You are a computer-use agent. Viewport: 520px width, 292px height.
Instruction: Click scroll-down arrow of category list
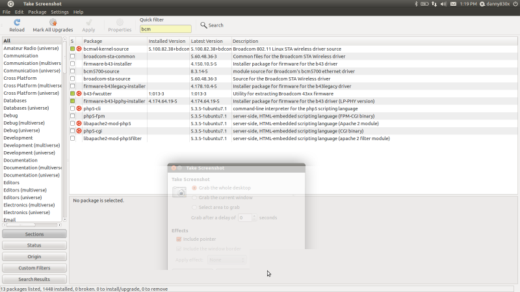pyautogui.click(x=64, y=219)
